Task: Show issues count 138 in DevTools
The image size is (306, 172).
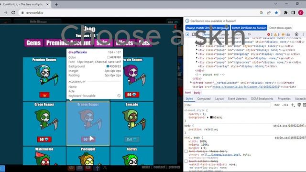Action: coord(286,34)
